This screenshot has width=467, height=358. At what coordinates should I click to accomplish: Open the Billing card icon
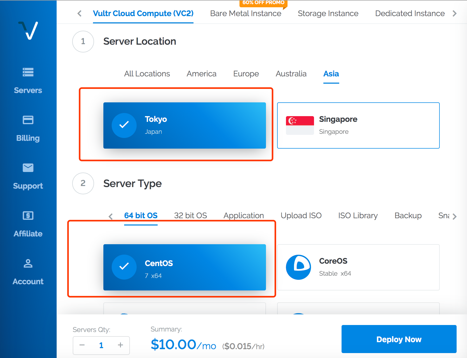tap(28, 120)
